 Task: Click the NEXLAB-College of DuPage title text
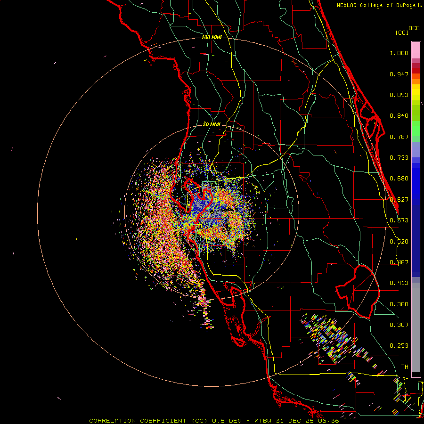coord(376,5)
